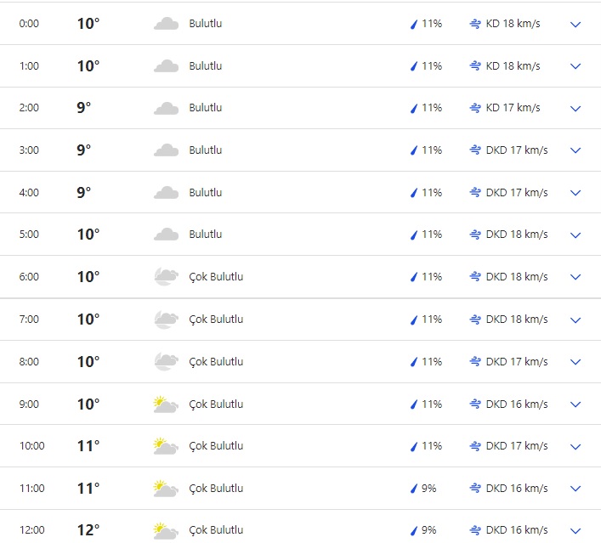Screen dimensions: 601x543
Task: Click the cloud icon in the 0:00 row
Action: (x=166, y=24)
